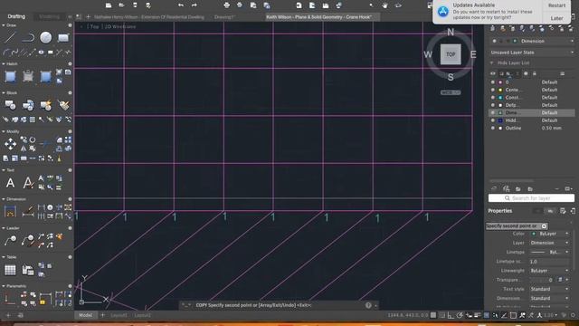The height and width of the screenshot is (326, 579).
Task: Select the Layout1 tab
Action: pos(119,315)
